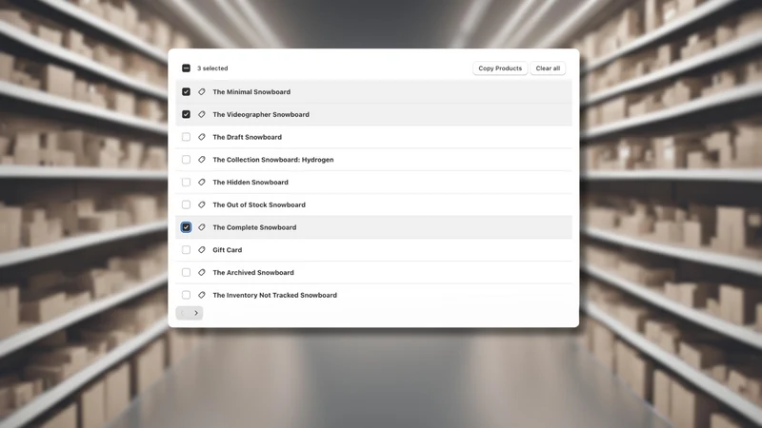Image resolution: width=762 pixels, height=428 pixels.
Task: Click tag icon beside Gift Card
Action: pyautogui.click(x=202, y=250)
